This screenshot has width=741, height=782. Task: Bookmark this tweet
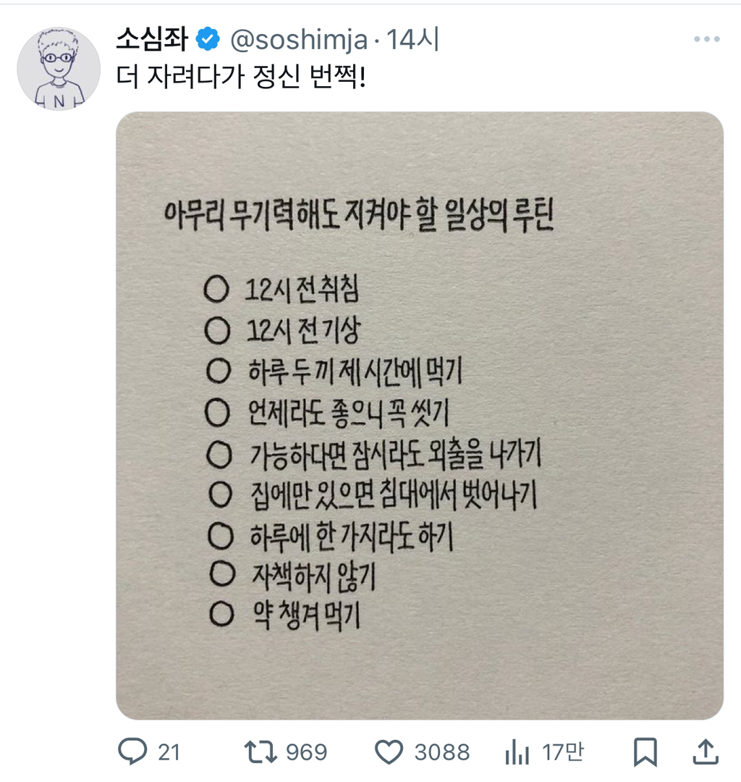click(644, 752)
